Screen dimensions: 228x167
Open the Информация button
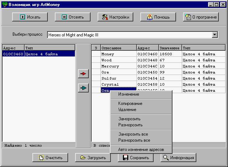click(x=178, y=158)
